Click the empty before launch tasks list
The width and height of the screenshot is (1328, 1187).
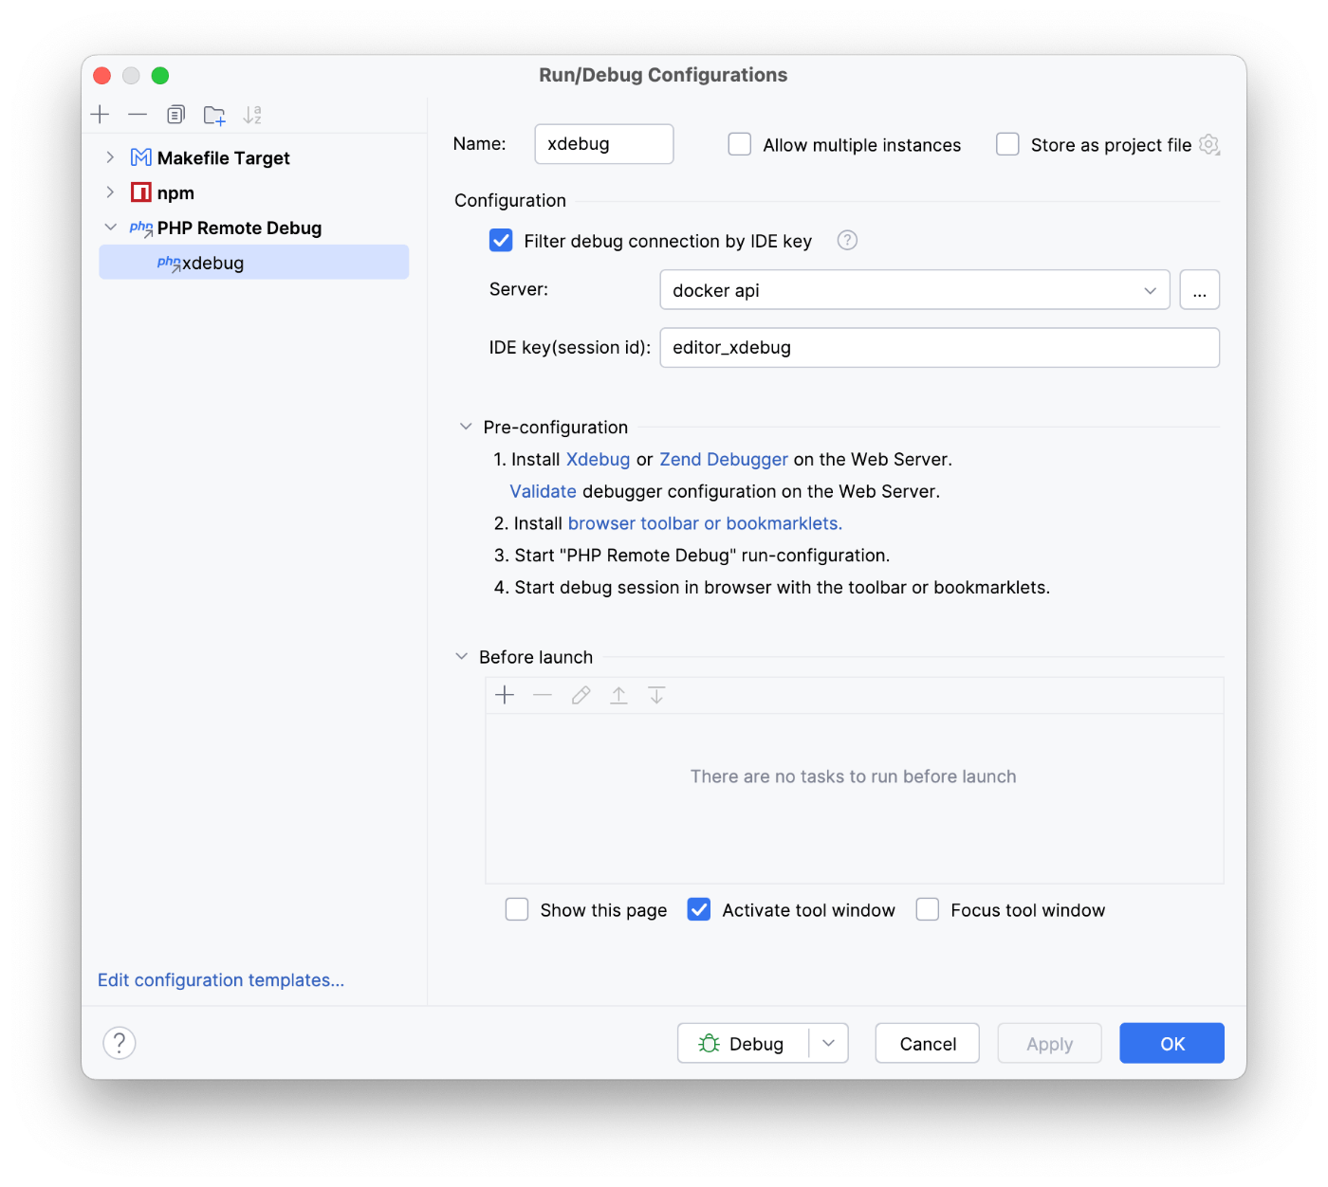click(855, 798)
